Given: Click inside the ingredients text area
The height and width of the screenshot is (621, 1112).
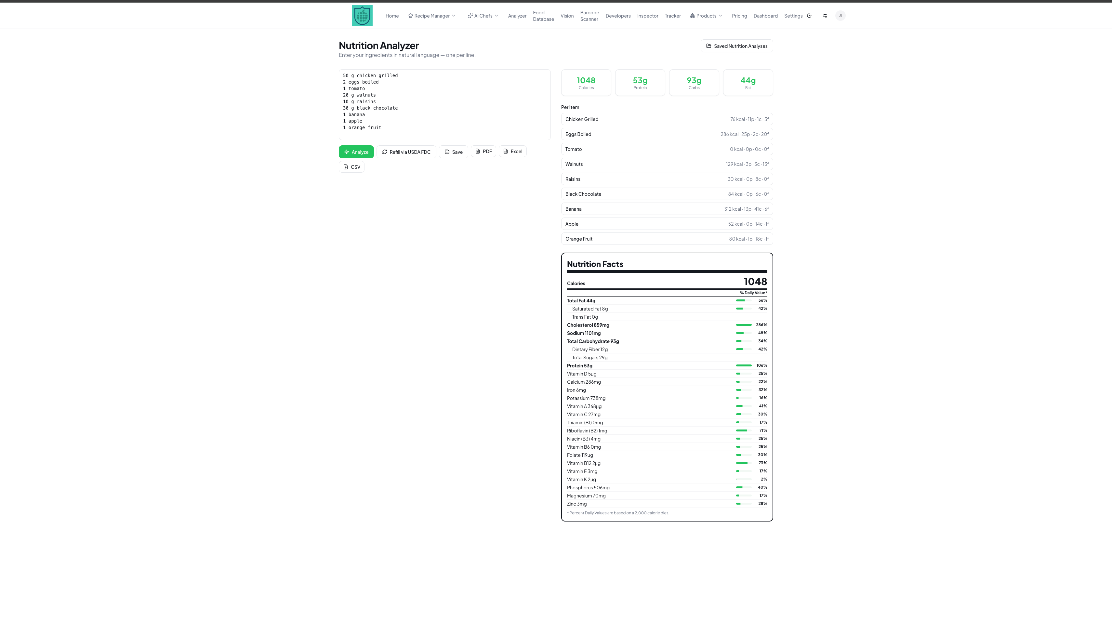Looking at the screenshot, I should [x=444, y=105].
